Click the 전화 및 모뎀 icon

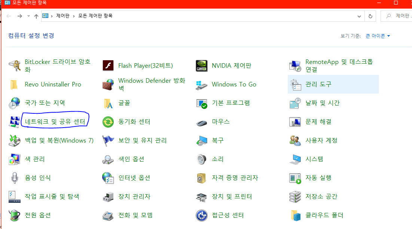coord(108,216)
